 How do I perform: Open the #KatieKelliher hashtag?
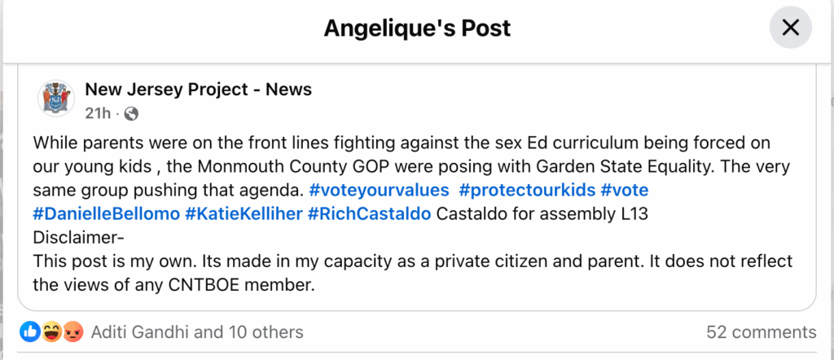tap(244, 213)
